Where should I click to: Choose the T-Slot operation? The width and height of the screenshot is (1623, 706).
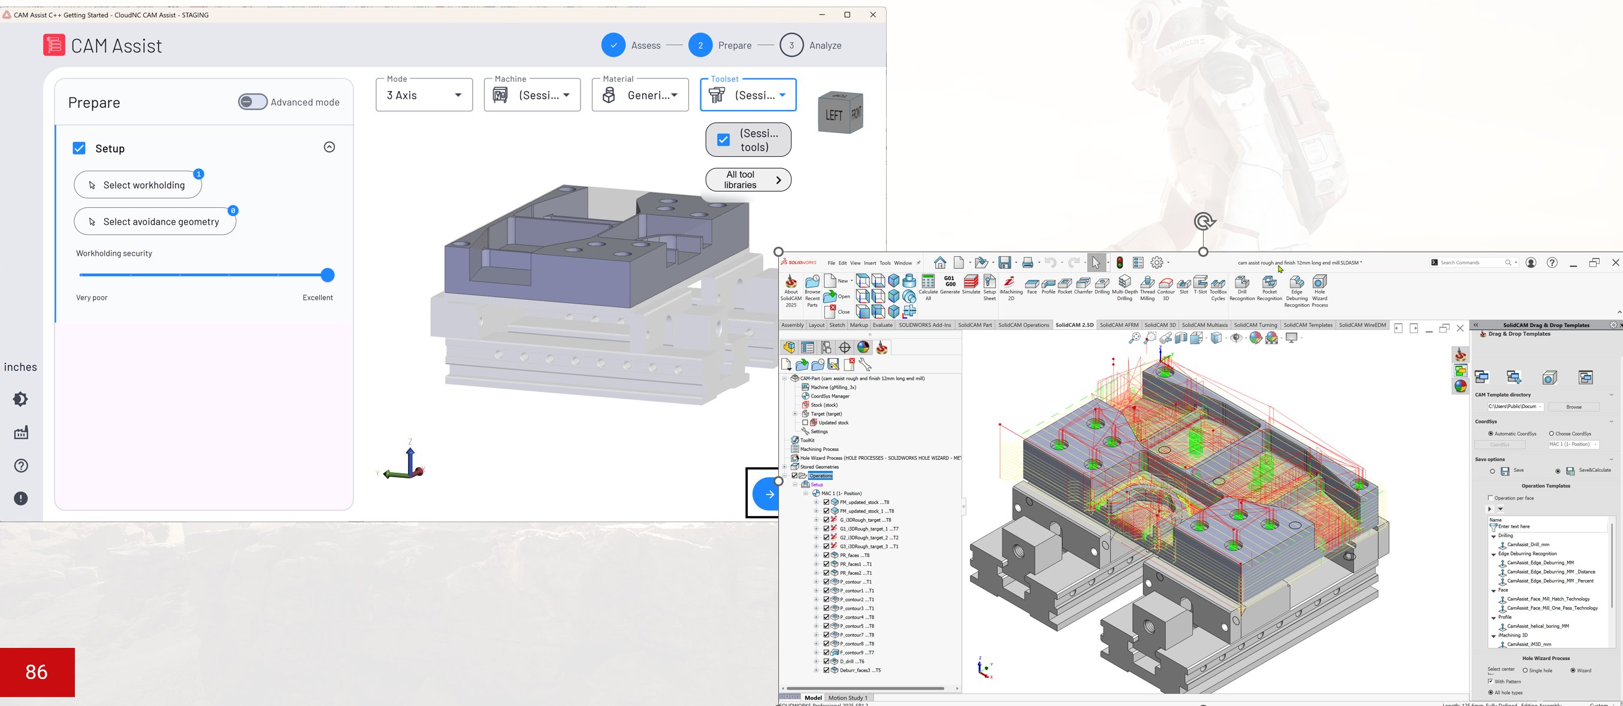click(1200, 284)
